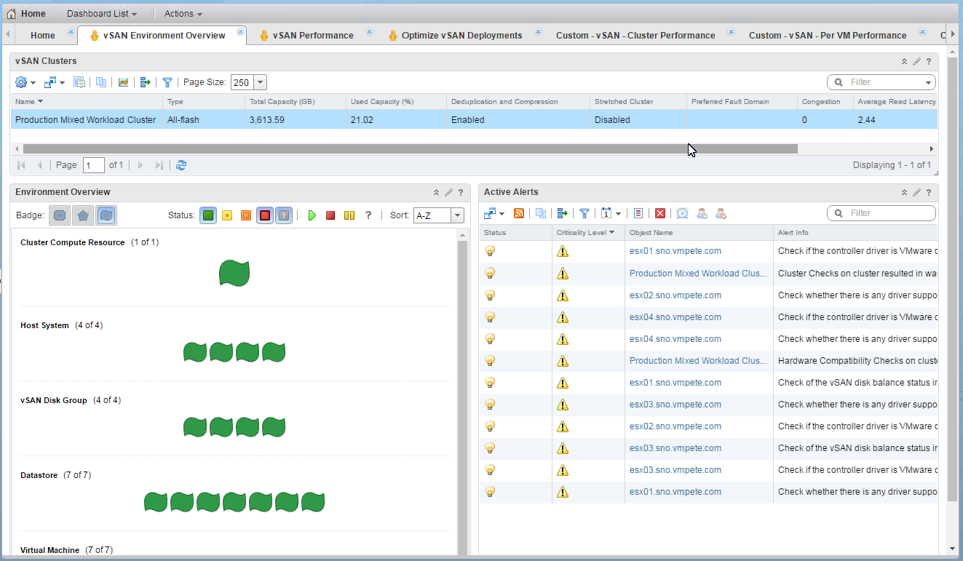Click the copy icon in Active Alerts toolbar
The height and width of the screenshot is (561, 963).
tap(540, 213)
